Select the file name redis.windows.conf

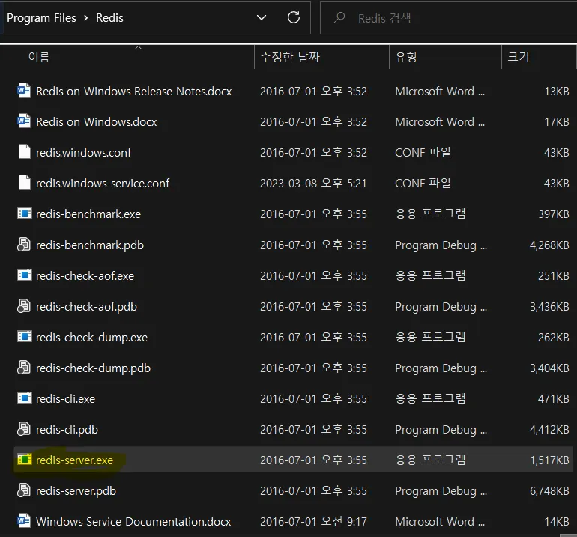(x=83, y=152)
